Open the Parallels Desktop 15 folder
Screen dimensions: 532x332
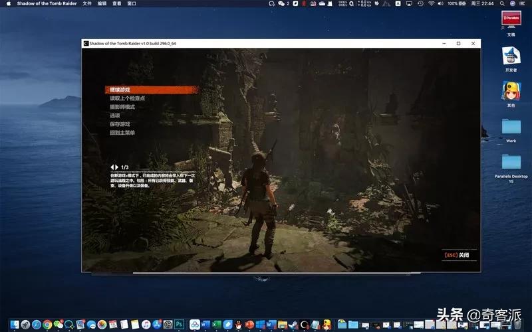pos(511,169)
